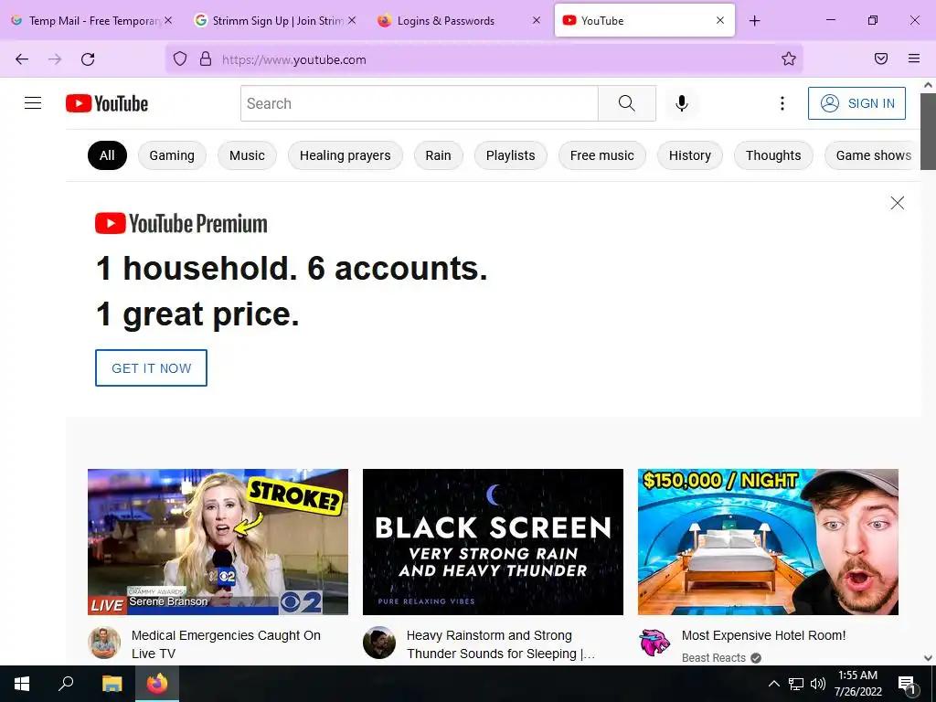Select the Thoughts filter chip

click(773, 155)
